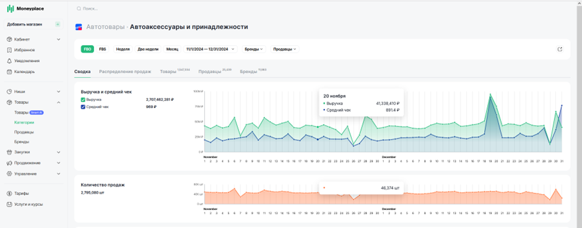Viewport: 582px width, 228px height.
Task: Open the Продавцы filter dropdown
Action: [x=285, y=49]
